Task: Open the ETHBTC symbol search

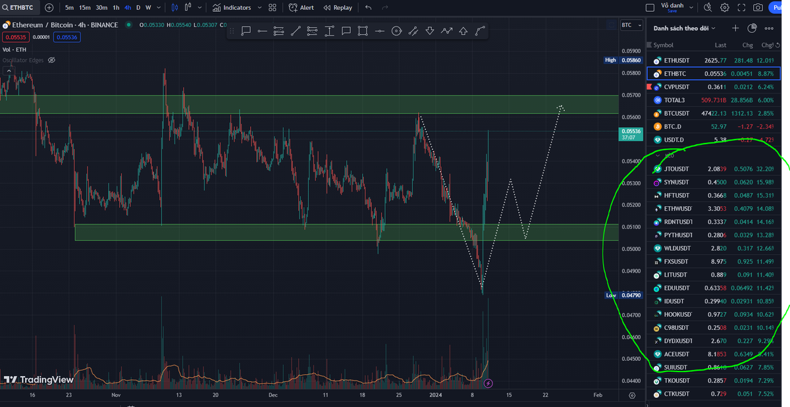Action: click(x=20, y=7)
